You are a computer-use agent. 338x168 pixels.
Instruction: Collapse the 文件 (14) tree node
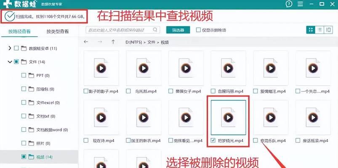tap(10, 62)
